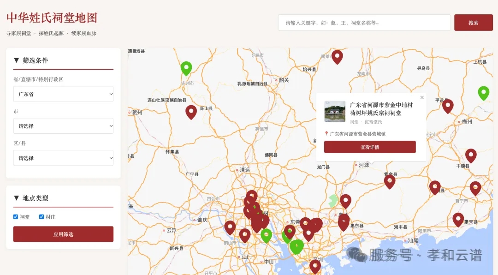
Task: Click the 乳源瑶族自治县 label on map
Action: coord(253,84)
